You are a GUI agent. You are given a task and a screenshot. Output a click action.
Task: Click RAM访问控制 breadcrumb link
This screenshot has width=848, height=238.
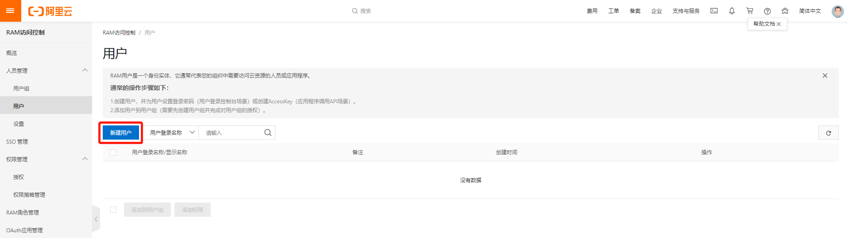pyautogui.click(x=119, y=33)
